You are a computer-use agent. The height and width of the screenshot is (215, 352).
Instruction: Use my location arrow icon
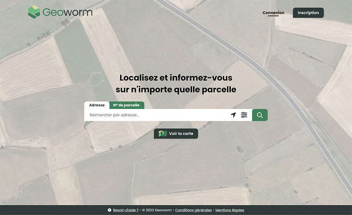[x=233, y=115]
